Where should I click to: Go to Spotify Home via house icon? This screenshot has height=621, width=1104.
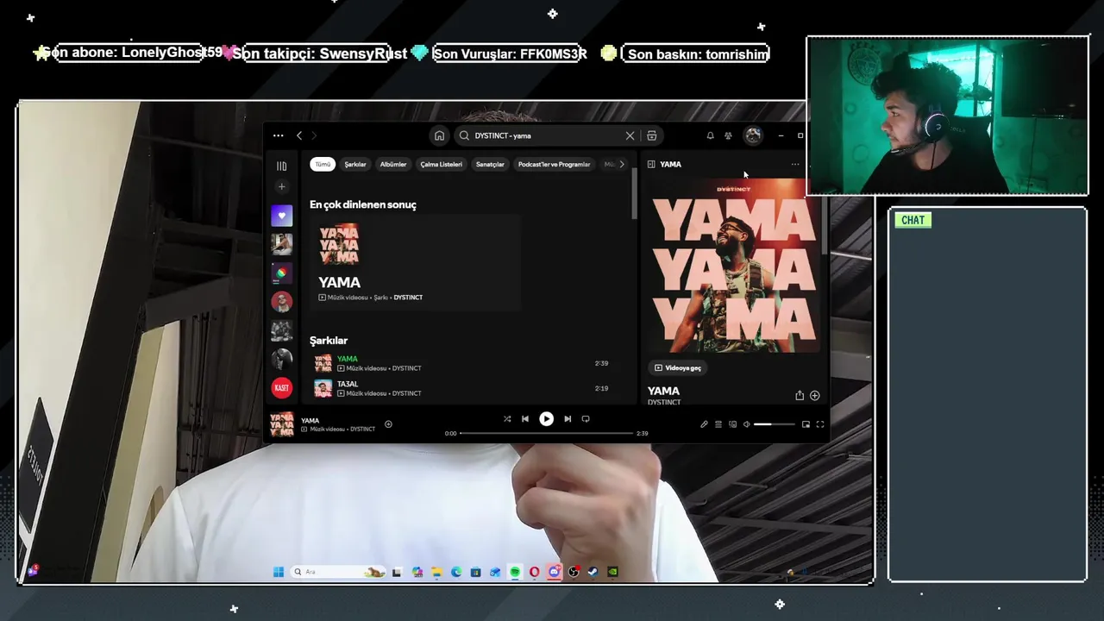click(x=440, y=135)
